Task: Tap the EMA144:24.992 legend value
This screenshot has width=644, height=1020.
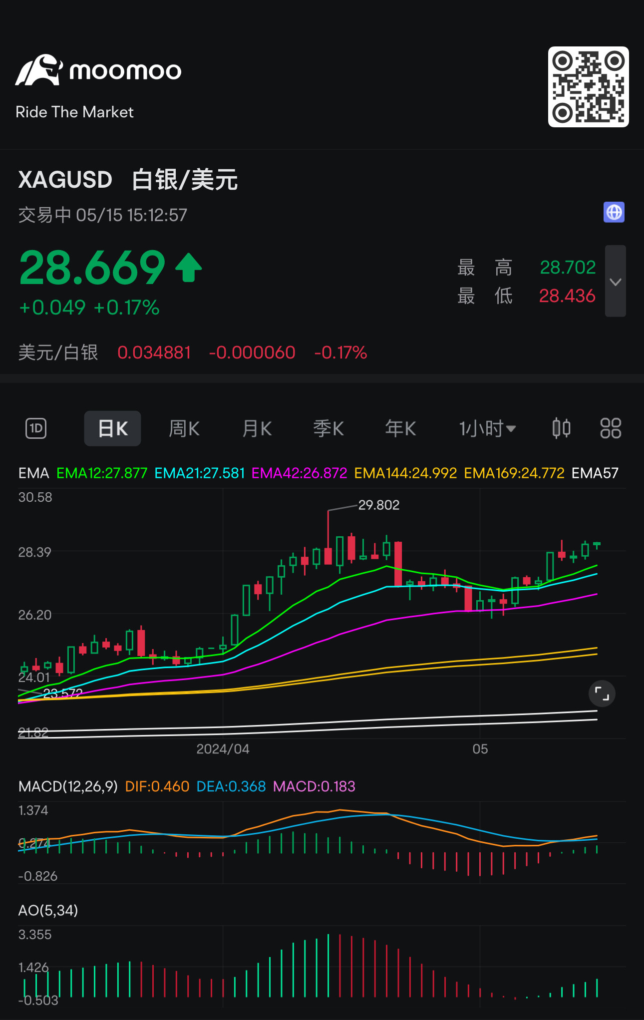Action: 405,473
